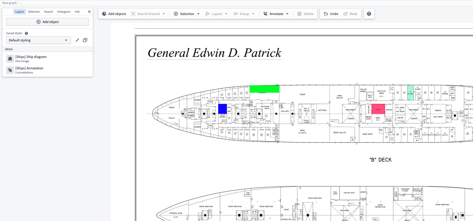Click the Annotation layer pen icon
This screenshot has width=473, height=221.
[10, 70]
